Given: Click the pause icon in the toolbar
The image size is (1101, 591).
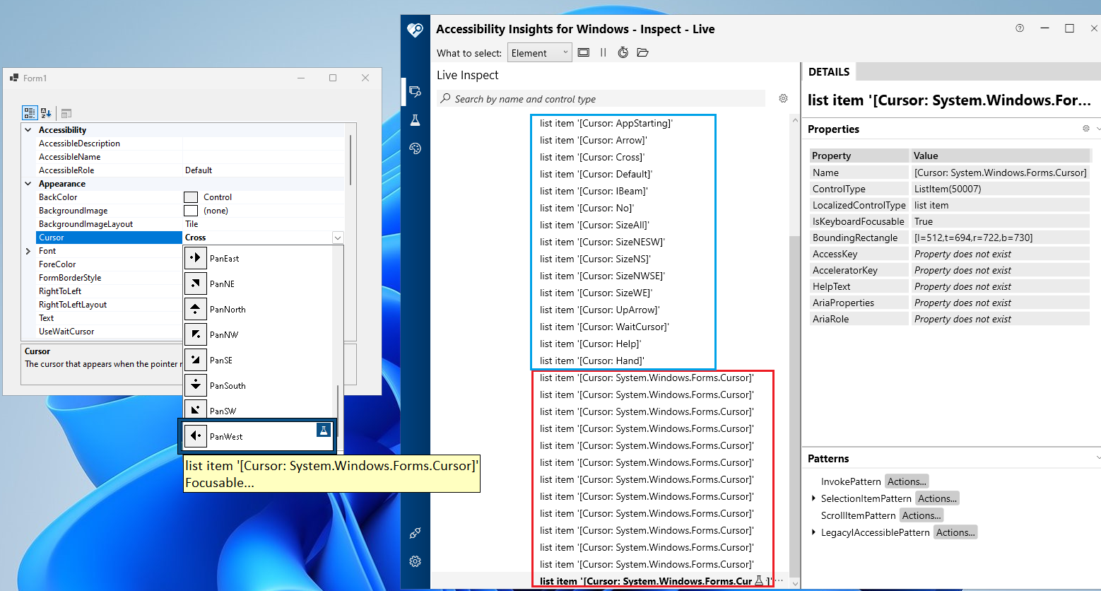Looking at the screenshot, I should pos(603,52).
